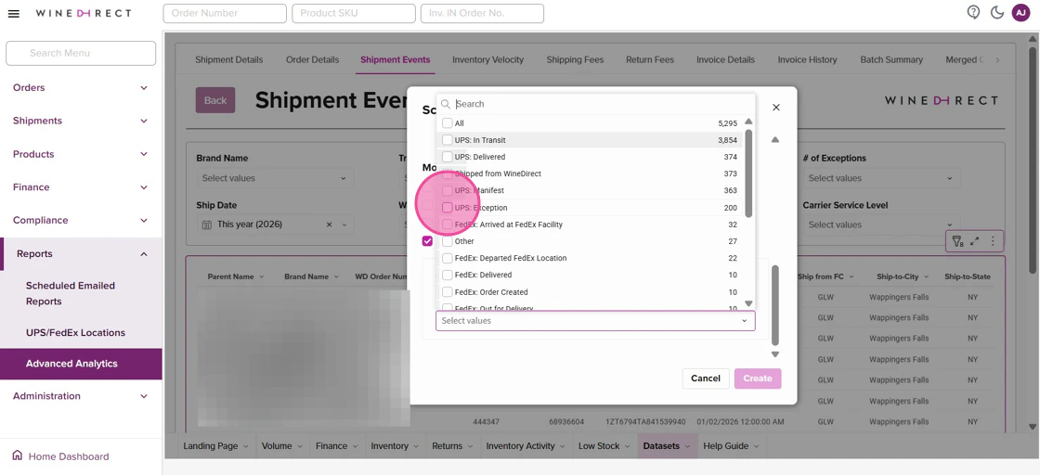Click the Cancel button

[706, 379]
